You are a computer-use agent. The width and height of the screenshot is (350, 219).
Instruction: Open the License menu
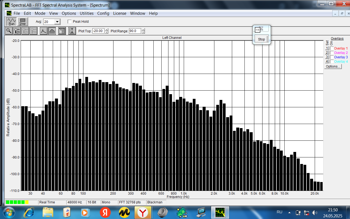120,13
